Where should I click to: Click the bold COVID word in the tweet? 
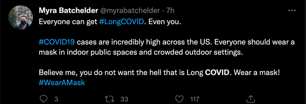(x=217, y=73)
